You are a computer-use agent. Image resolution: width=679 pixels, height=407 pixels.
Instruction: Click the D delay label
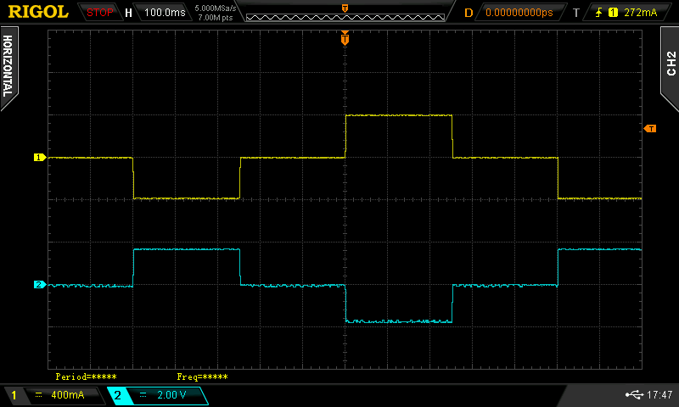pyautogui.click(x=469, y=13)
